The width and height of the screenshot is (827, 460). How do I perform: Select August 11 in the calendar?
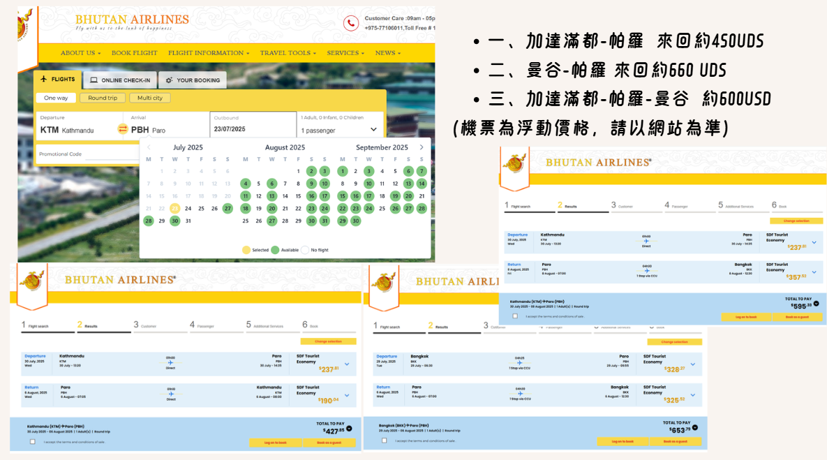pos(245,196)
